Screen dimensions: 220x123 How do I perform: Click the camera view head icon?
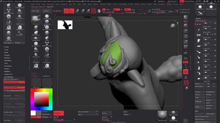(x=173, y=26)
